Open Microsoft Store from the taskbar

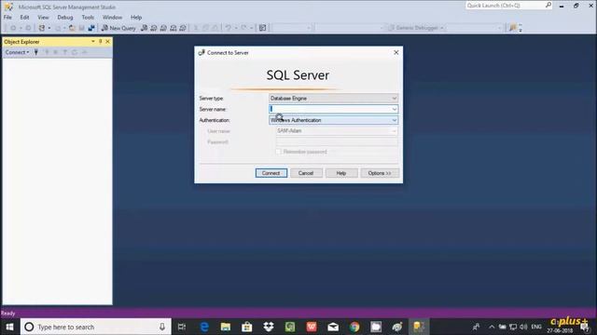247,327
